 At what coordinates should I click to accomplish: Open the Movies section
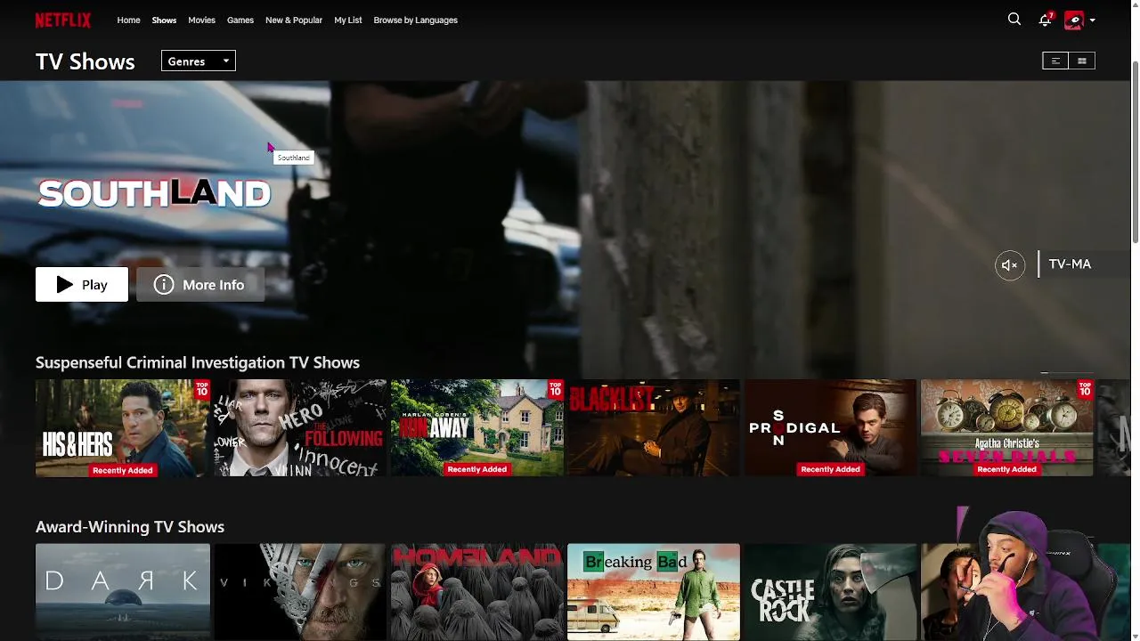click(201, 20)
